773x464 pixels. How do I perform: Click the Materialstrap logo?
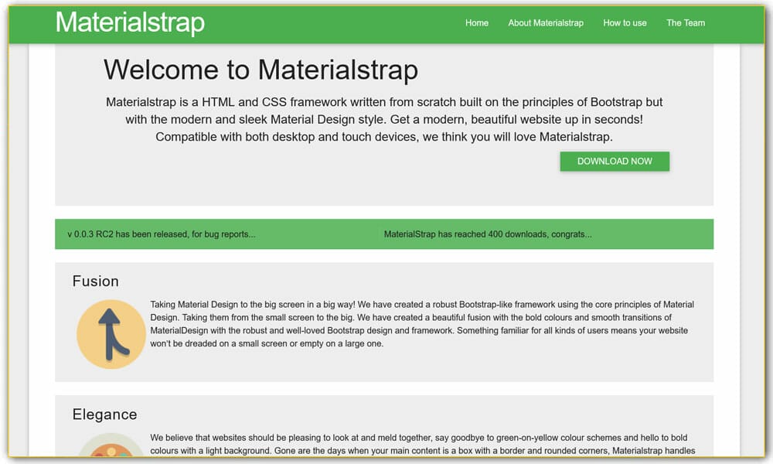click(x=128, y=22)
